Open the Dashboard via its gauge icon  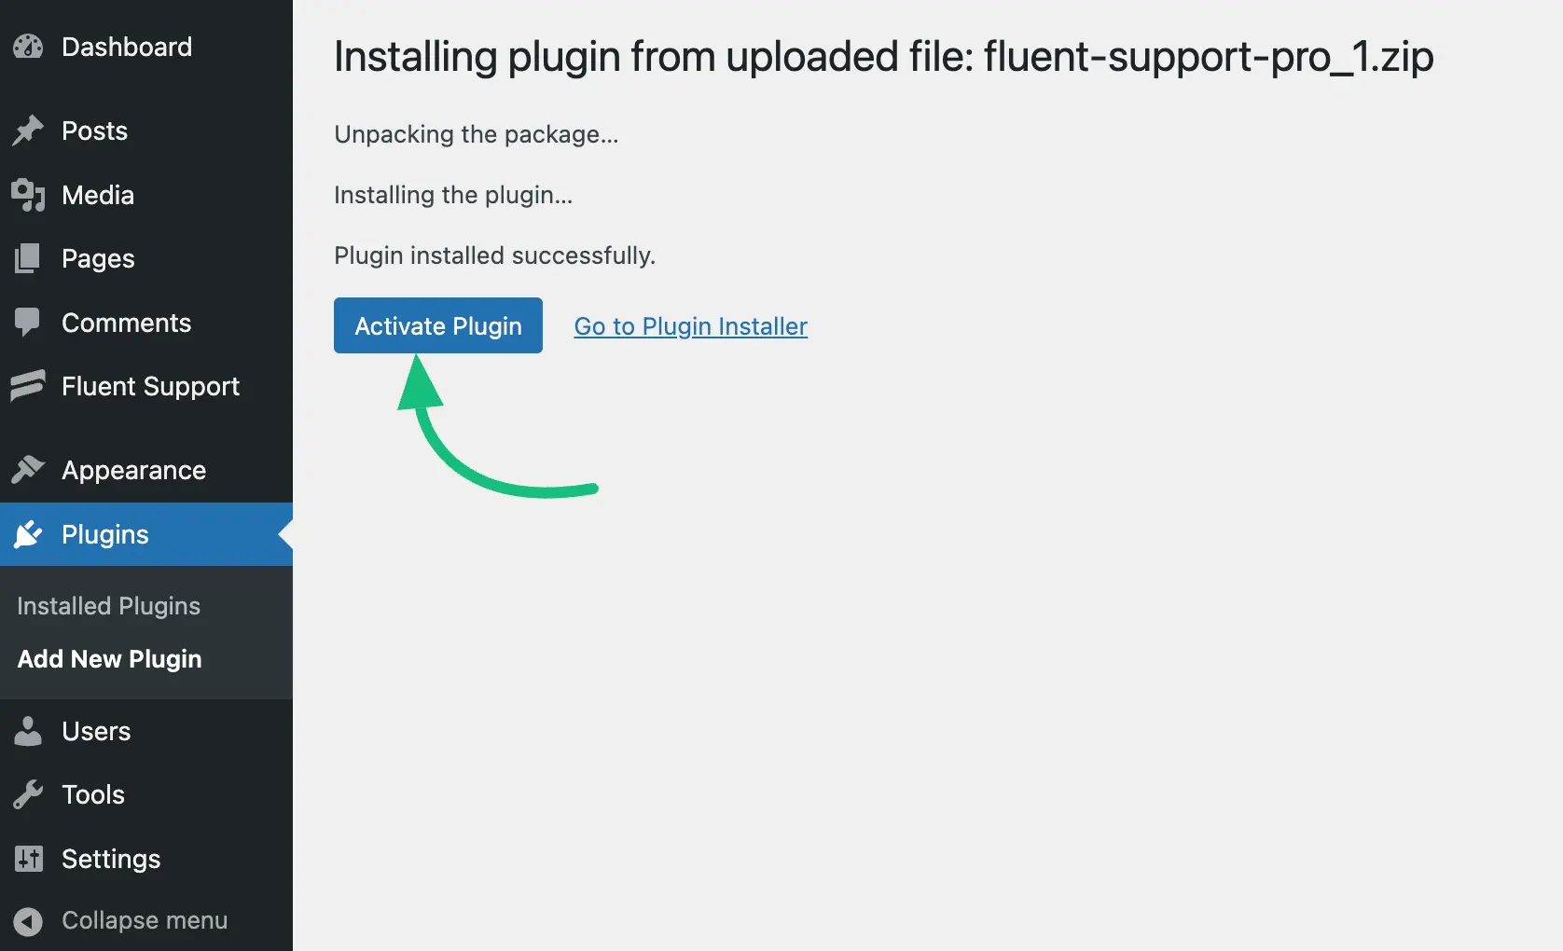click(x=28, y=47)
